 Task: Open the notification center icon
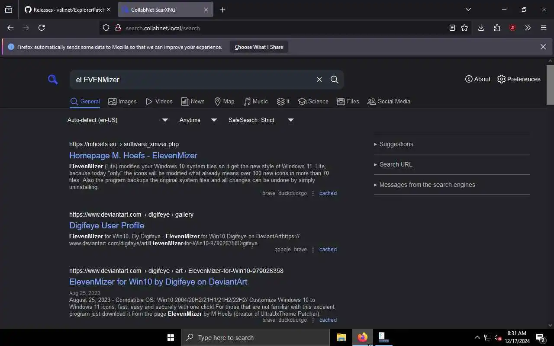(x=541, y=337)
